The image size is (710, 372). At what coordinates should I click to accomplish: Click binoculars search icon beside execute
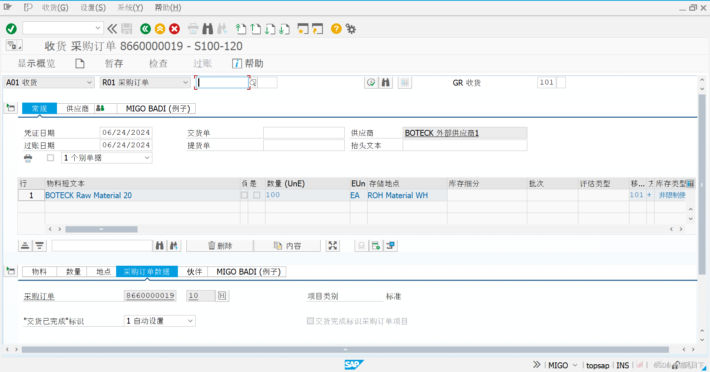(385, 82)
